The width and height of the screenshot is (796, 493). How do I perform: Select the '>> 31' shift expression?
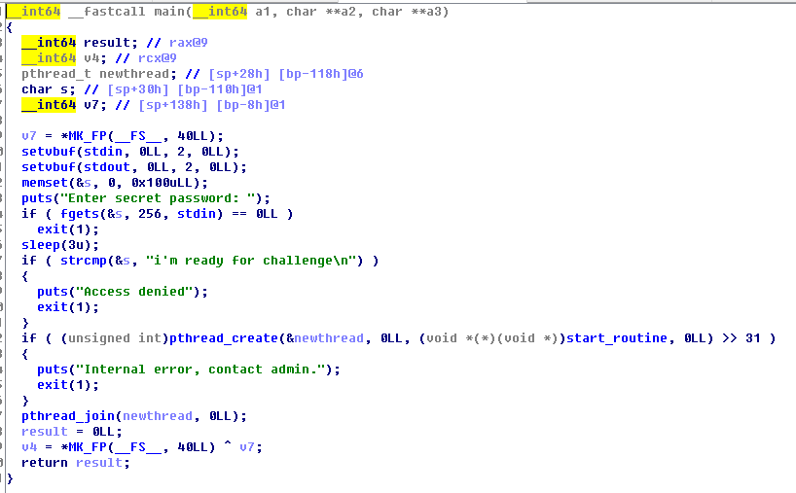pyautogui.click(x=742, y=338)
